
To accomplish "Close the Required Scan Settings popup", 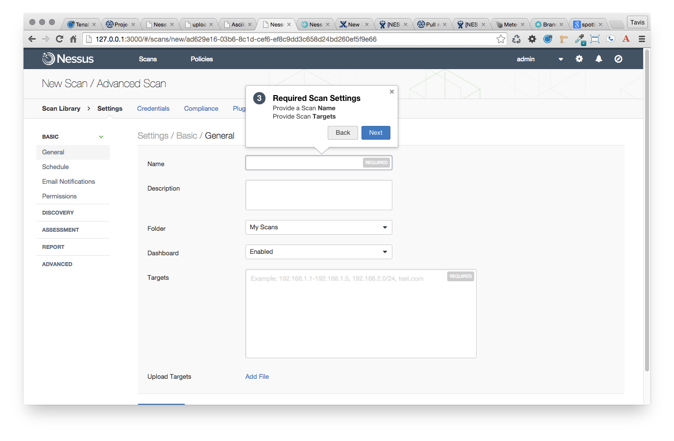I will coord(392,92).
